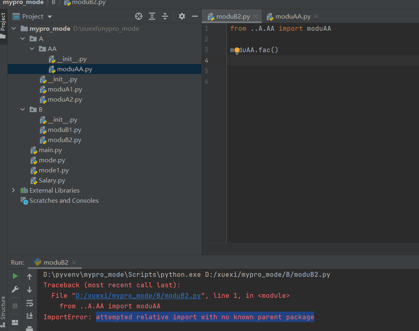
Task: Click the highlighted ImportError message text
Action: point(205,317)
